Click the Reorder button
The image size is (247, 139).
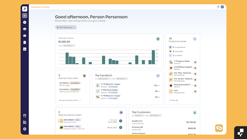tap(174, 100)
